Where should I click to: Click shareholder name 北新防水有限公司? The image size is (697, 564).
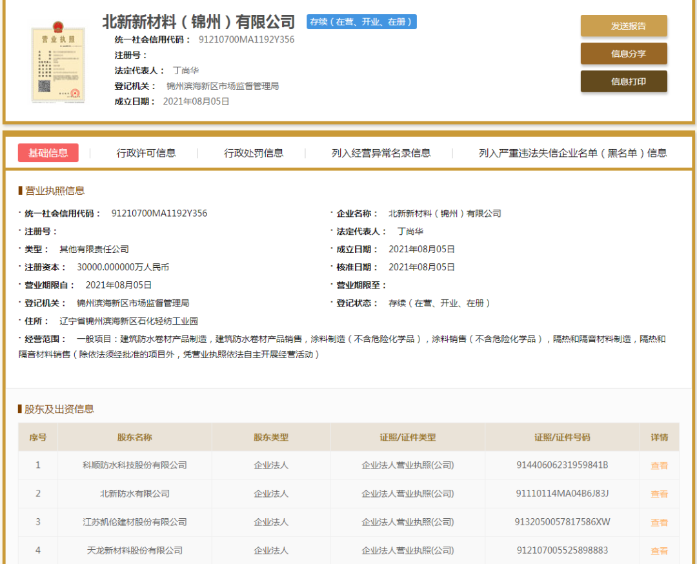[x=135, y=494]
